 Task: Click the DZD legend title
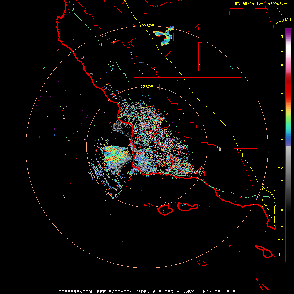pyautogui.click(x=287, y=20)
